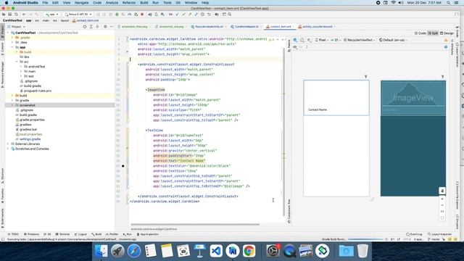Click Gradle build progress bar
Screen dimensions: 464x261
[x=365, y=239]
